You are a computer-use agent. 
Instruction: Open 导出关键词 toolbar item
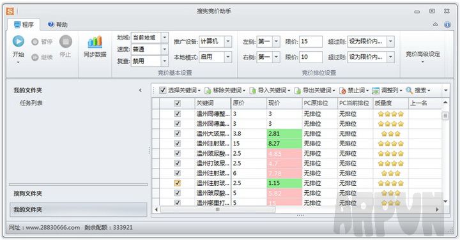click(x=315, y=90)
